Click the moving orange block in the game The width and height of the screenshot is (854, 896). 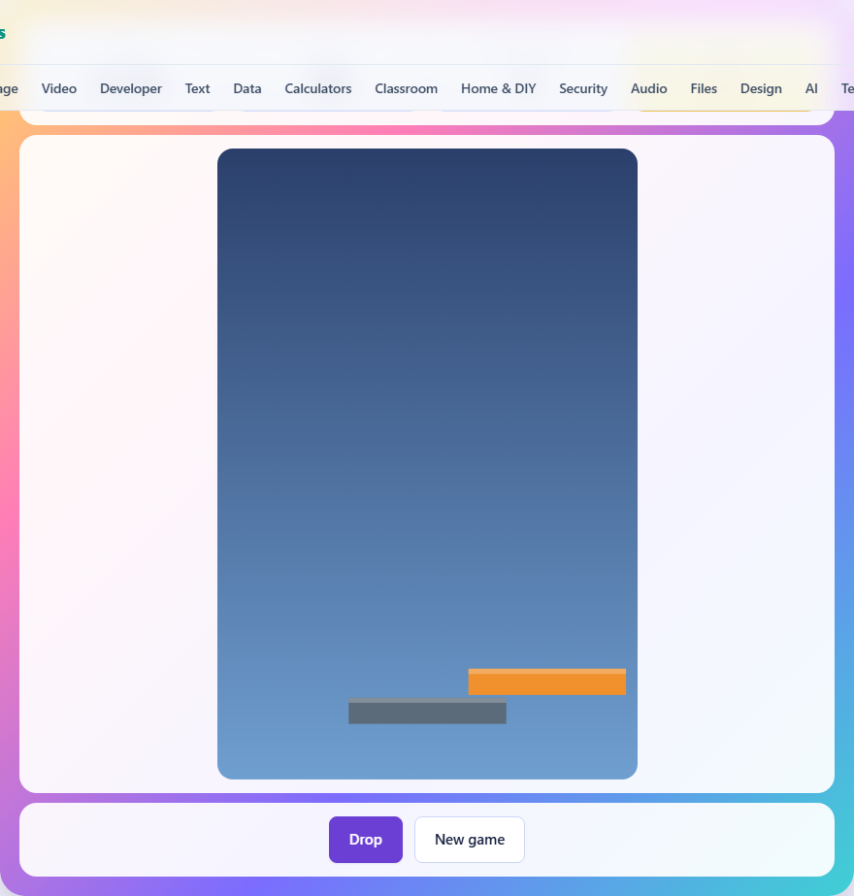[547, 681]
